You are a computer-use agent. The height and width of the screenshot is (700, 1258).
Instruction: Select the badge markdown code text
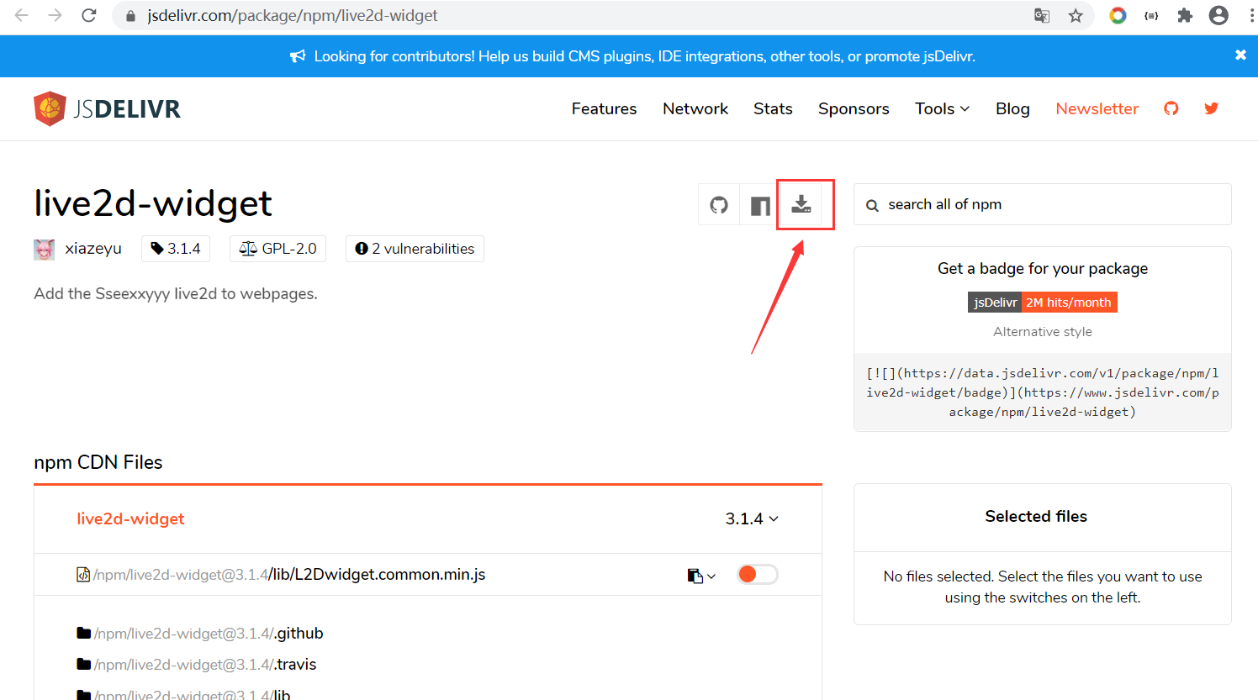click(x=1043, y=392)
